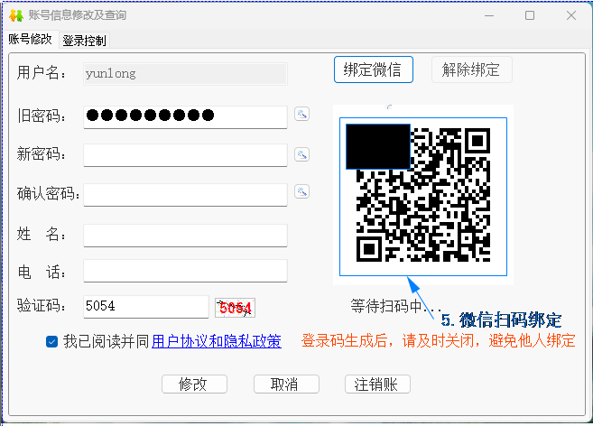The height and width of the screenshot is (426, 593).
Task: Click the app icon in title bar
Action: pos(16,15)
